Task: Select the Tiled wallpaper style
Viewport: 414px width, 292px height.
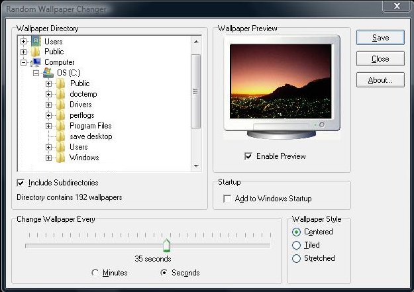Action: tap(297, 245)
